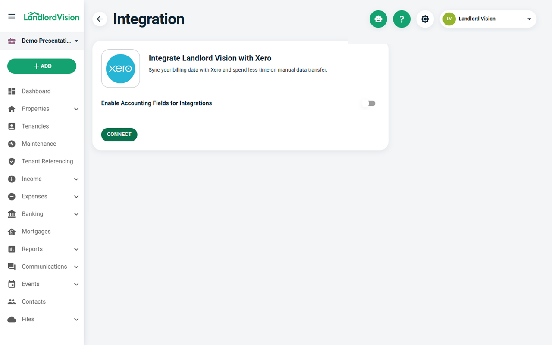Expand the Banking submenu chevron
Screen dimensions: 552x345
[x=76, y=214]
